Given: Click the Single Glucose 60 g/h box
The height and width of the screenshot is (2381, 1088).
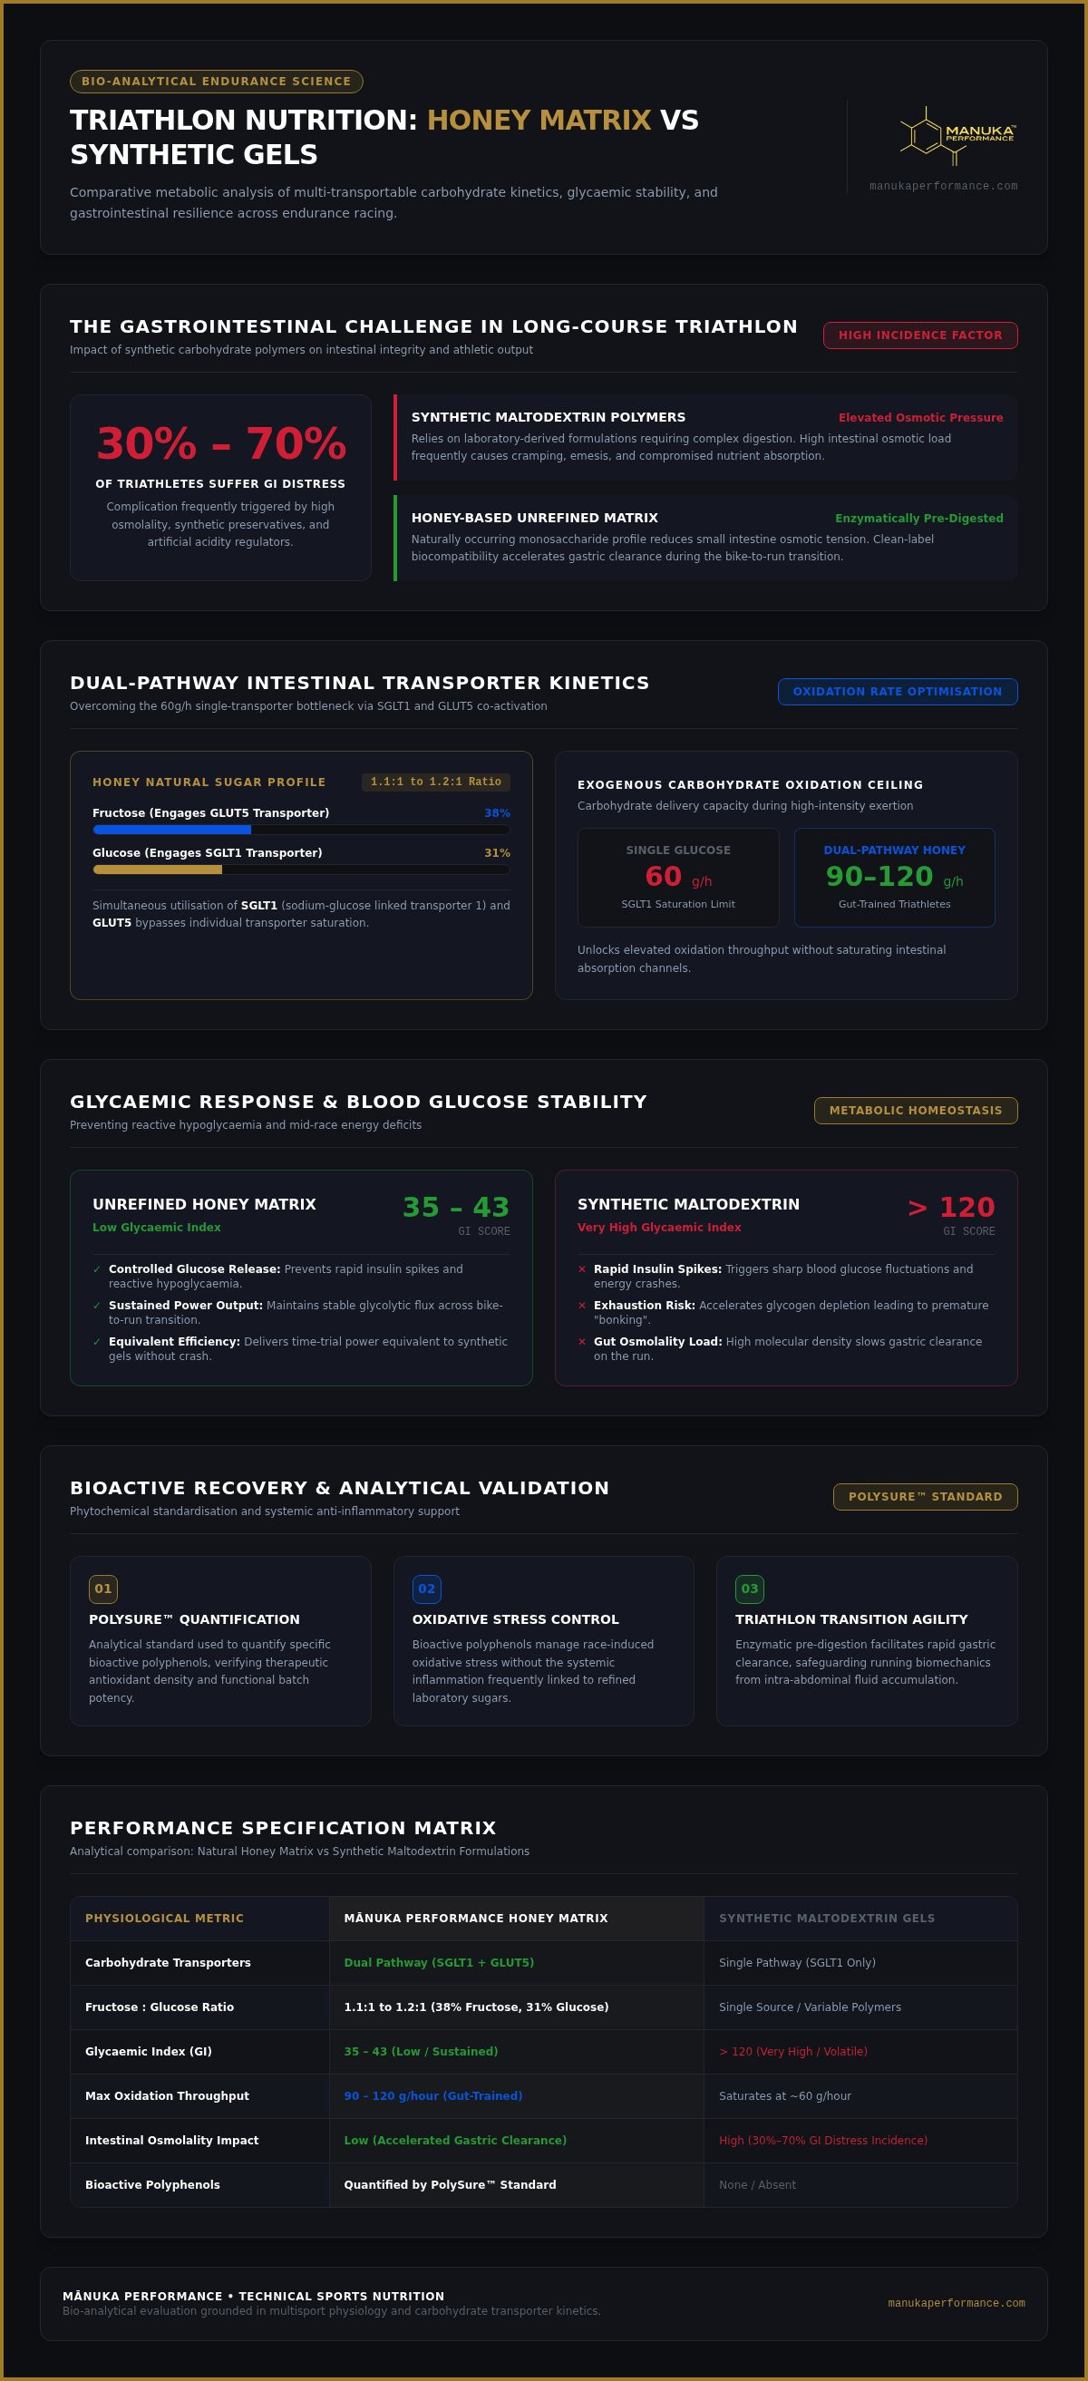Looking at the screenshot, I should tap(677, 877).
